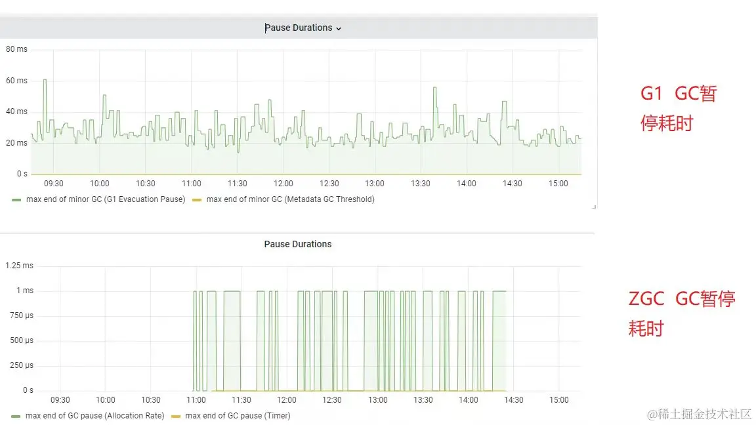Toggle the Metadata GC Threshold legend series
Image resolution: width=756 pixels, height=425 pixels.
(290, 199)
